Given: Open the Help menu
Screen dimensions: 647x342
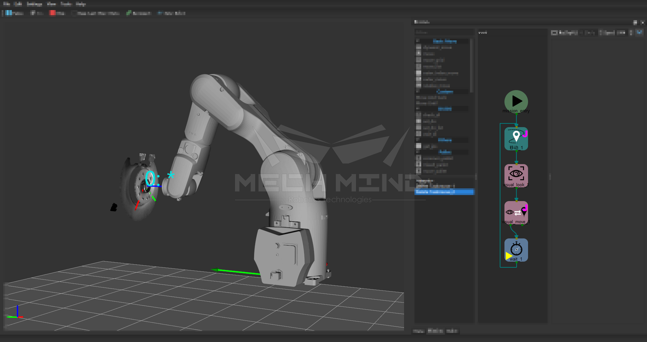Looking at the screenshot, I should [x=81, y=4].
